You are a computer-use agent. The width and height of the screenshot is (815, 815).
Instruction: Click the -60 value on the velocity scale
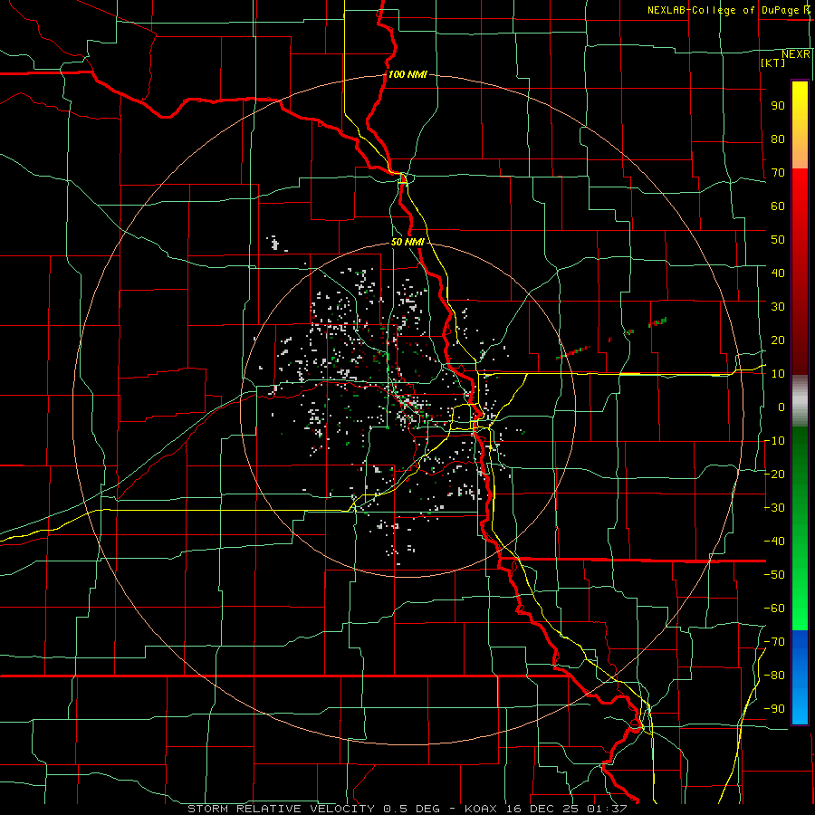(x=774, y=609)
